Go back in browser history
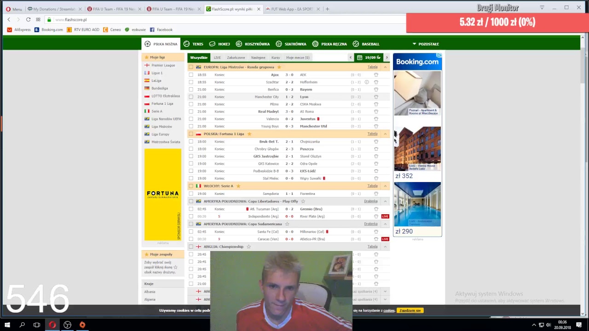This screenshot has height=331, width=589. 9,20
